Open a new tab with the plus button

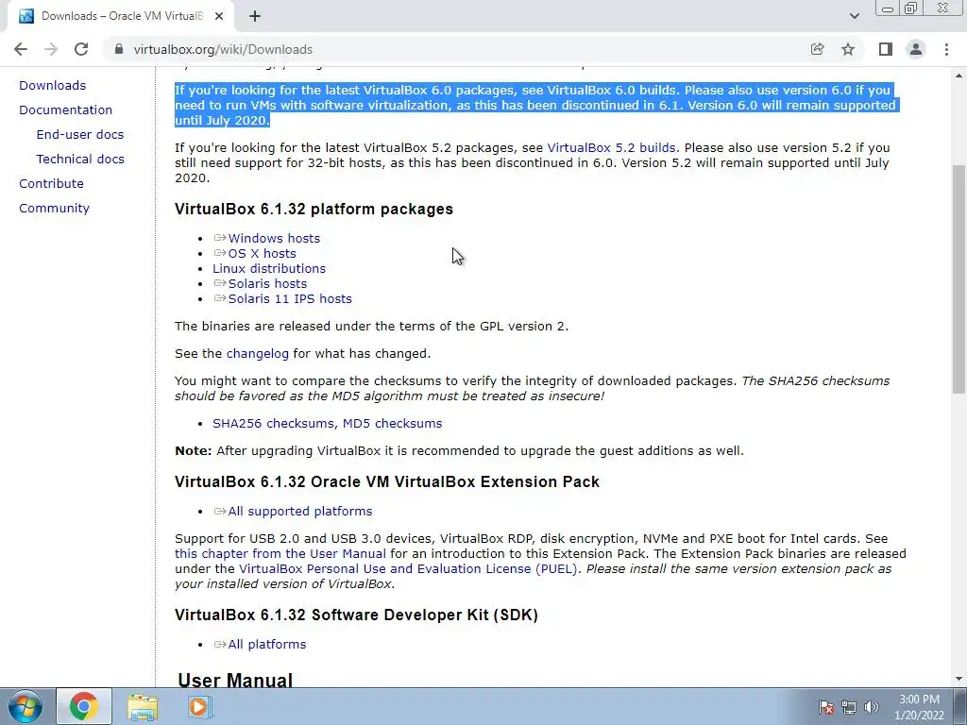tap(255, 16)
